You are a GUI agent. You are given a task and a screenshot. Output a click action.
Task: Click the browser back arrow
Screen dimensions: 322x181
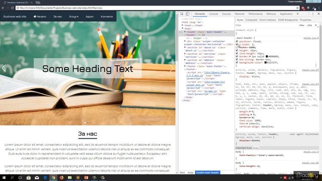3,8
